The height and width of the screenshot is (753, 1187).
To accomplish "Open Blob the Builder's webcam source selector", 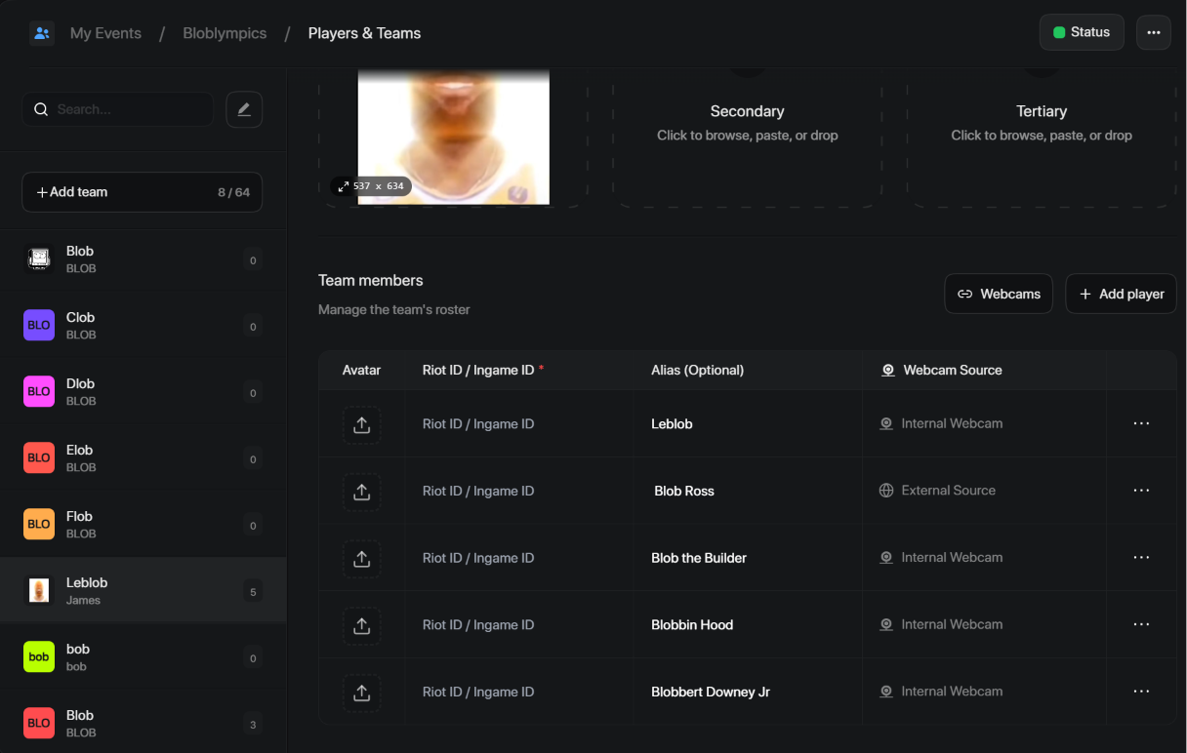I will click(984, 557).
